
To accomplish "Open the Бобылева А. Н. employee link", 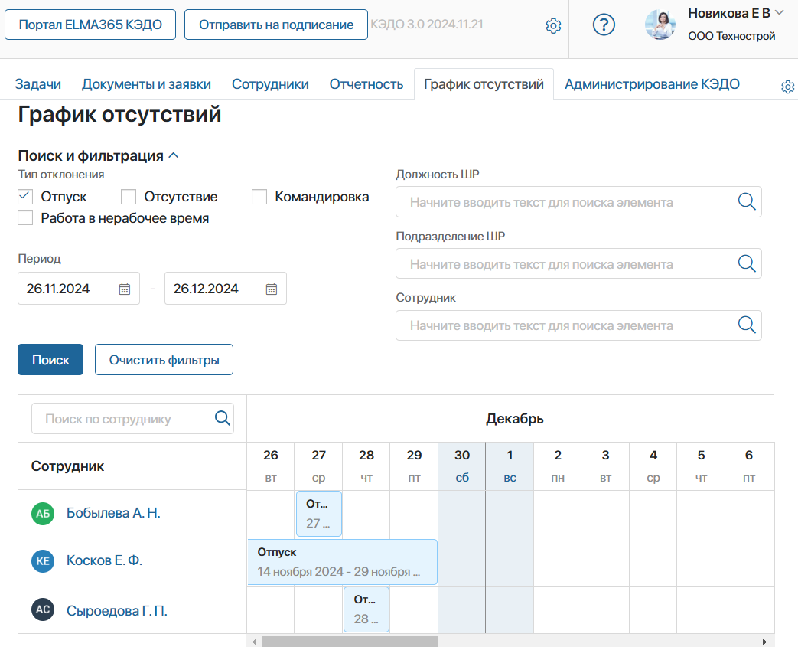I will (113, 513).
